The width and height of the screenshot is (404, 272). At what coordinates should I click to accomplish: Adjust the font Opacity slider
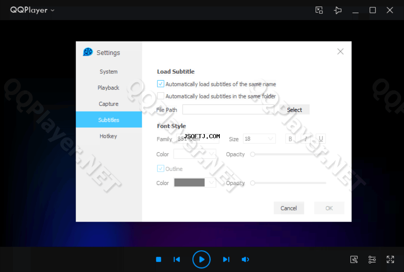click(x=288, y=154)
